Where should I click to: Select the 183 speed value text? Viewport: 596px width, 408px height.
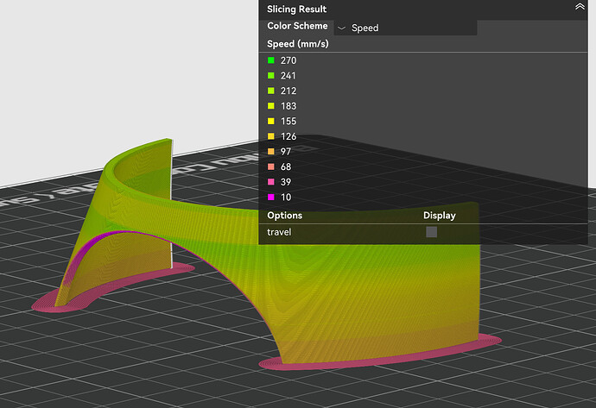tap(288, 106)
